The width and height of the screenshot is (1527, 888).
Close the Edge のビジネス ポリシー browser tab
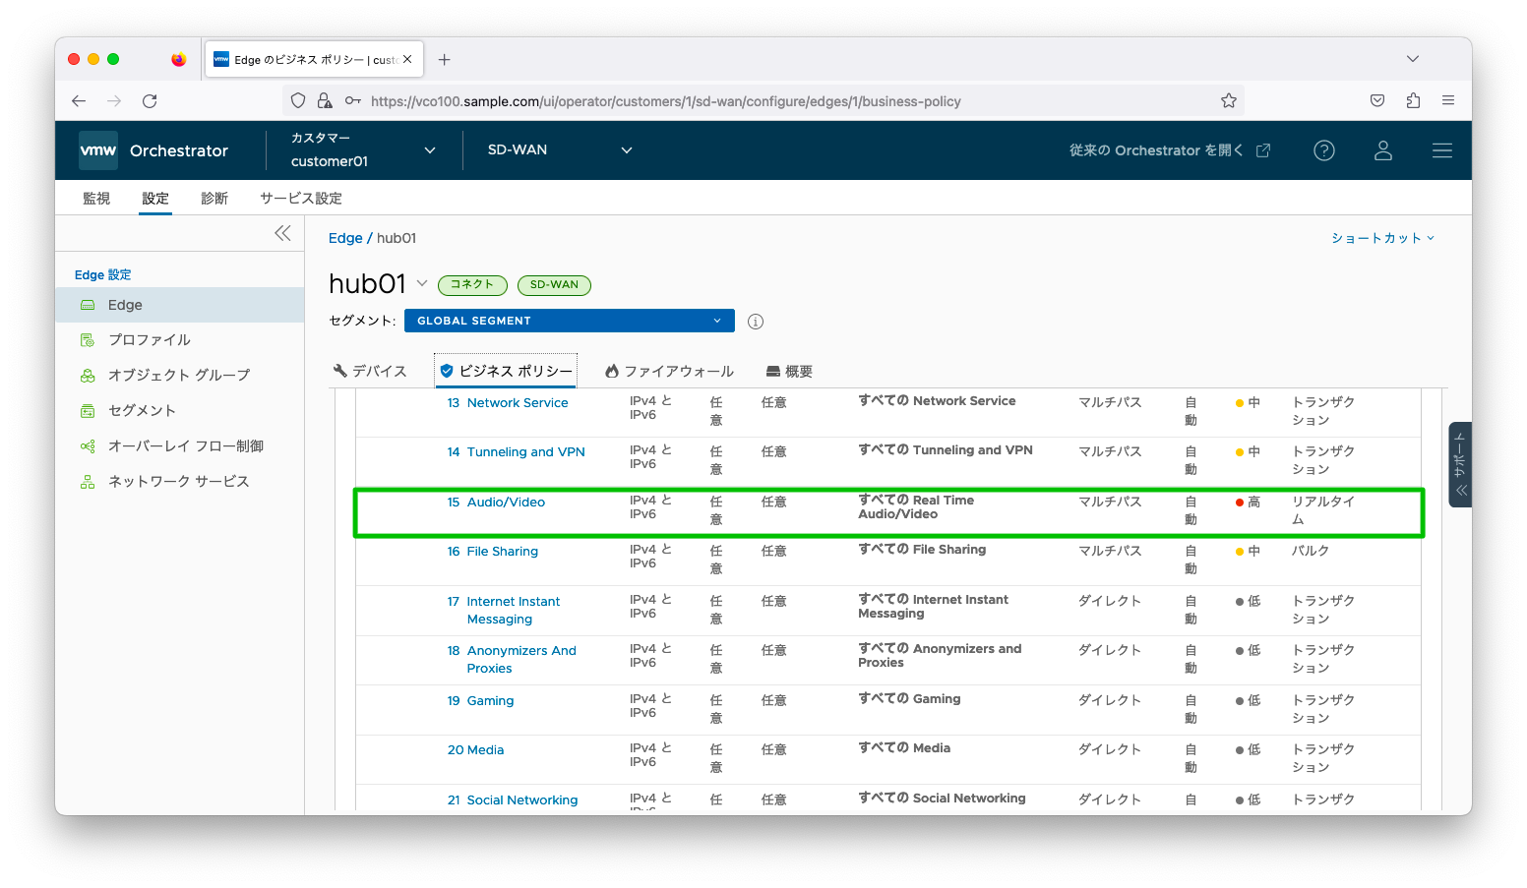click(407, 59)
